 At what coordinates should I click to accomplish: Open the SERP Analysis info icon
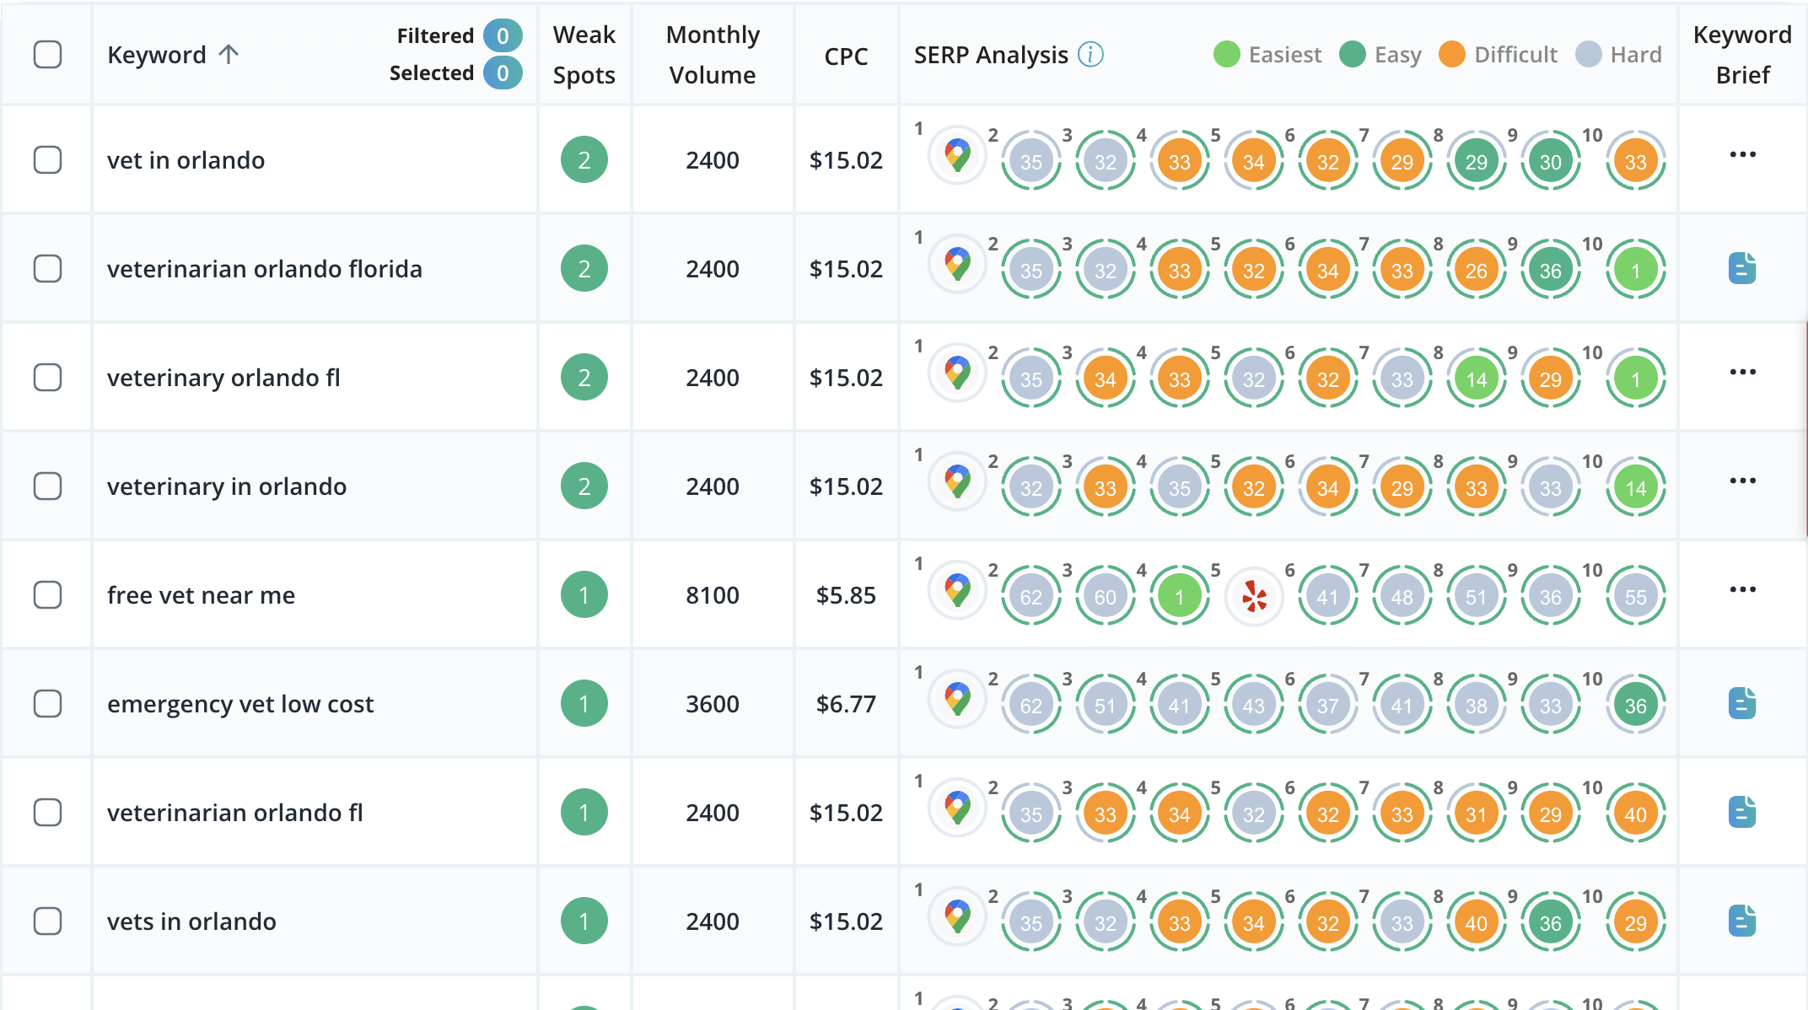1091,53
